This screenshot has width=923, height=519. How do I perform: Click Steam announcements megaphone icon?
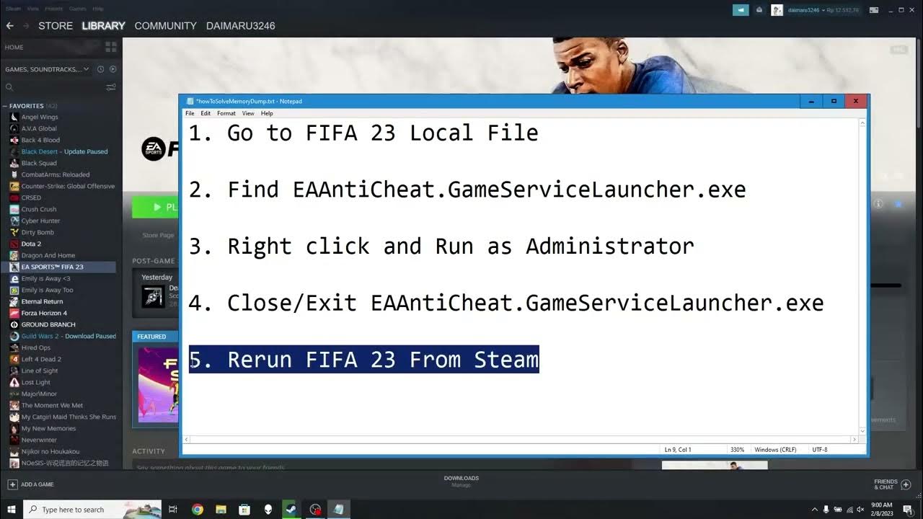click(741, 10)
